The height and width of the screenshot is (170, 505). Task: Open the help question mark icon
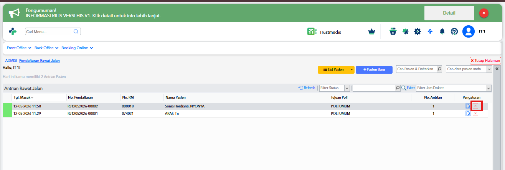point(454,32)
